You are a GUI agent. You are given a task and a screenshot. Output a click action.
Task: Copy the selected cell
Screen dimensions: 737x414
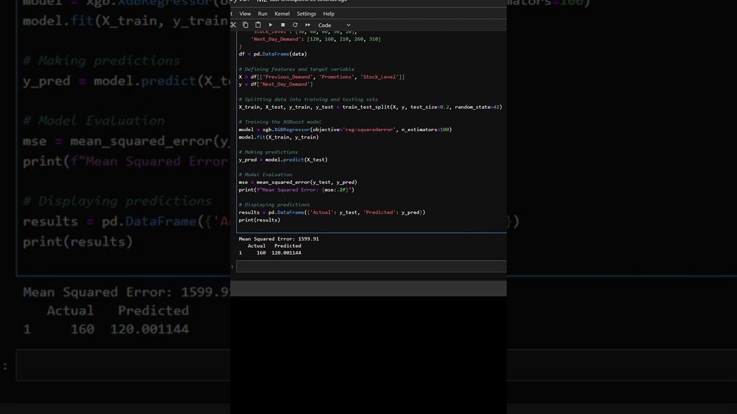pos(245,25)
